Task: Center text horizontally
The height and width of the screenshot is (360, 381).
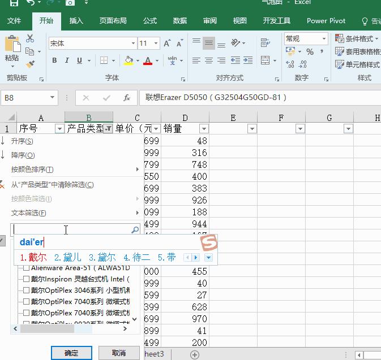Action: tap(209, 60)
